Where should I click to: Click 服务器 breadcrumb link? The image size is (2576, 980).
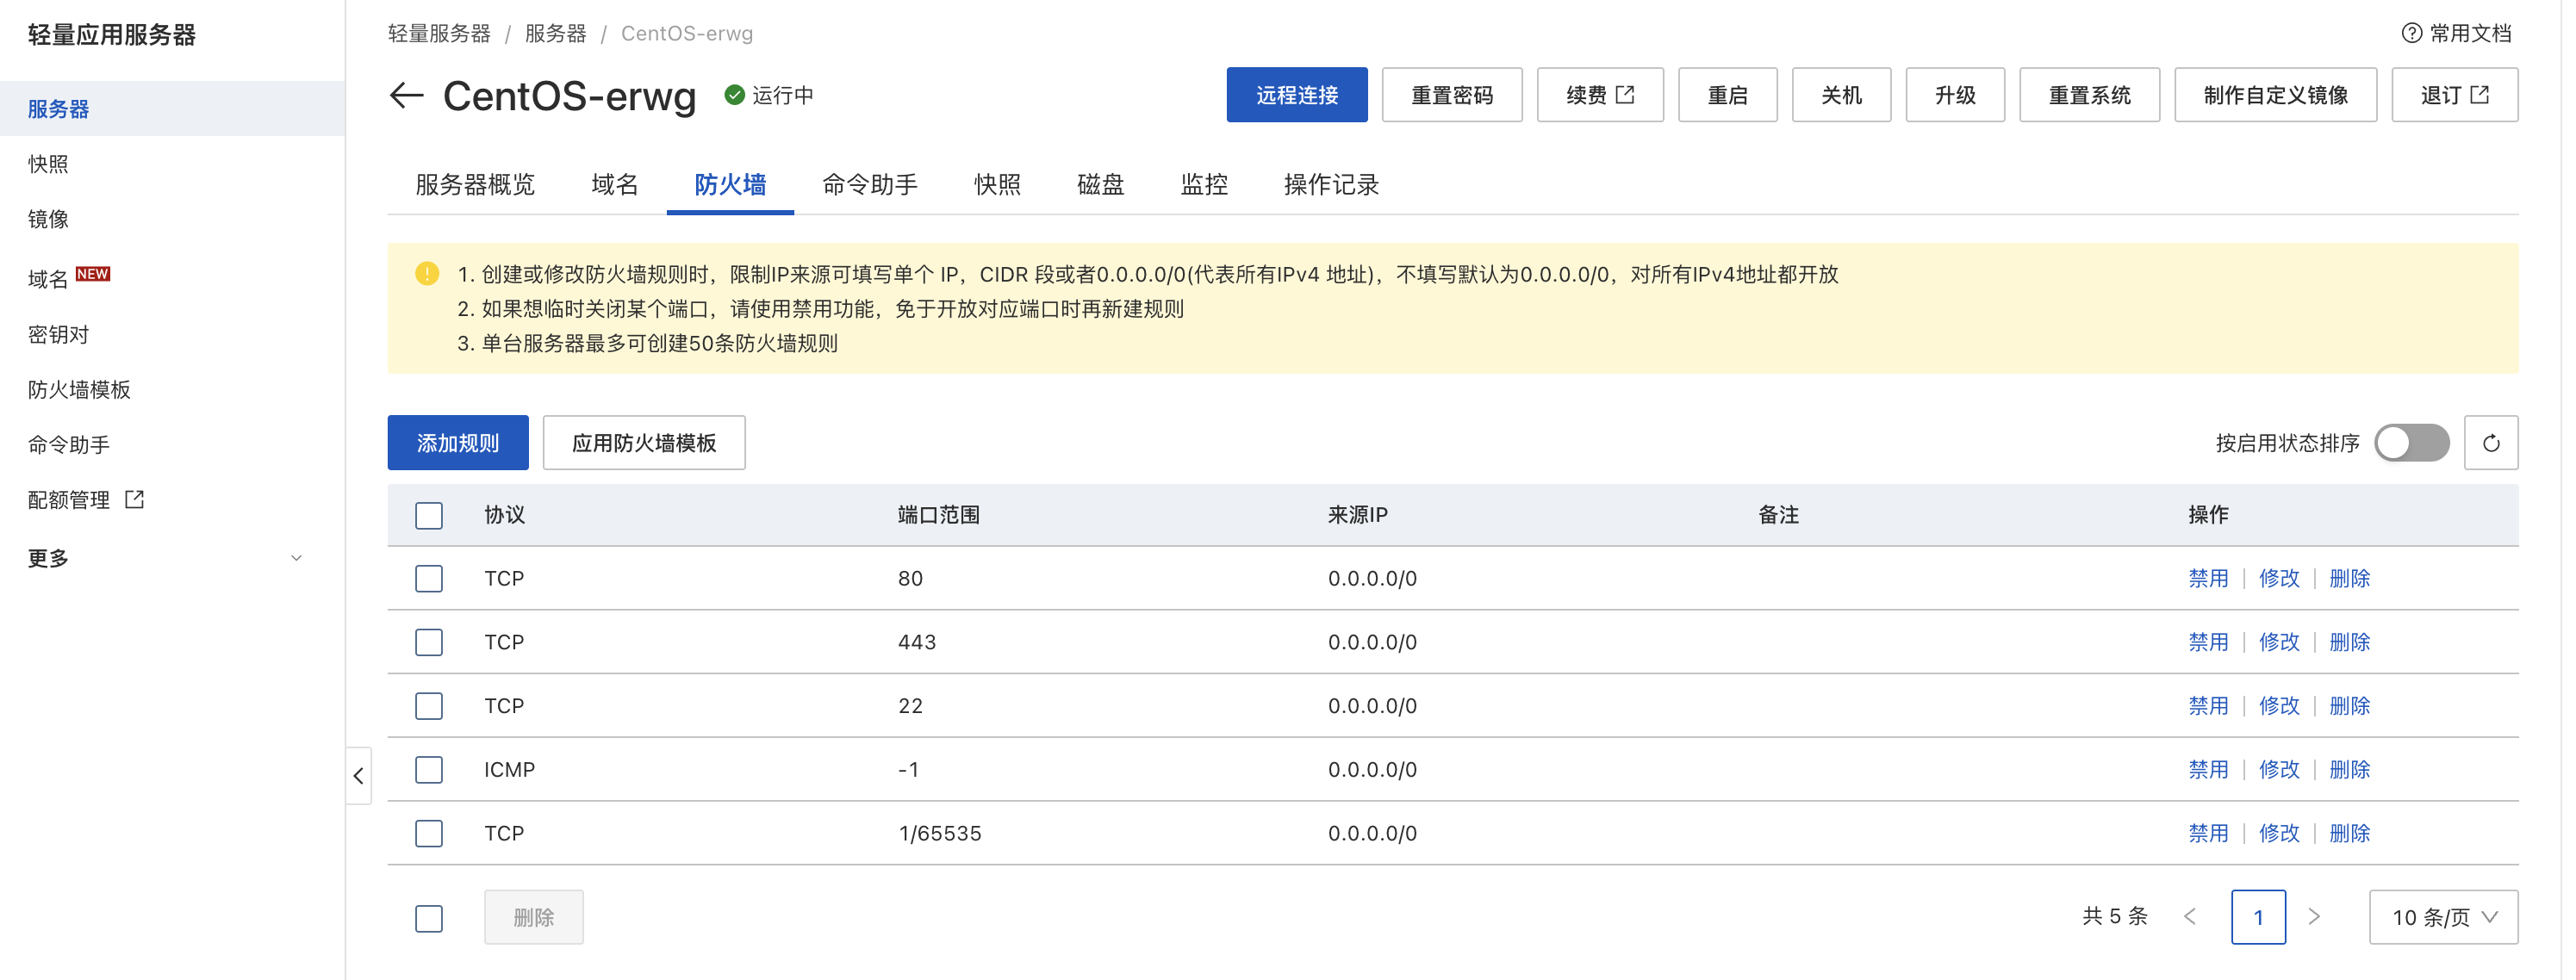pyautogui.click(x=555, y=33)
